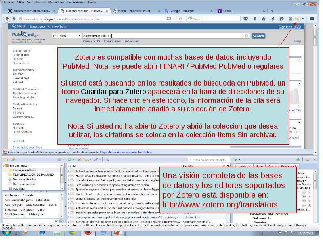Click the PubMed Search button

point(258,36)
